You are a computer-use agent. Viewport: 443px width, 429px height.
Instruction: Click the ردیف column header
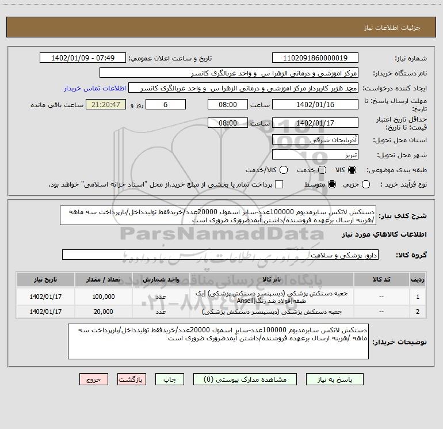(x=418, y=280)
